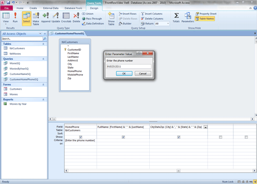This screenshot has height=184, width=257.
Task: Select the Design ribbon tab
Action: [94, 8]
